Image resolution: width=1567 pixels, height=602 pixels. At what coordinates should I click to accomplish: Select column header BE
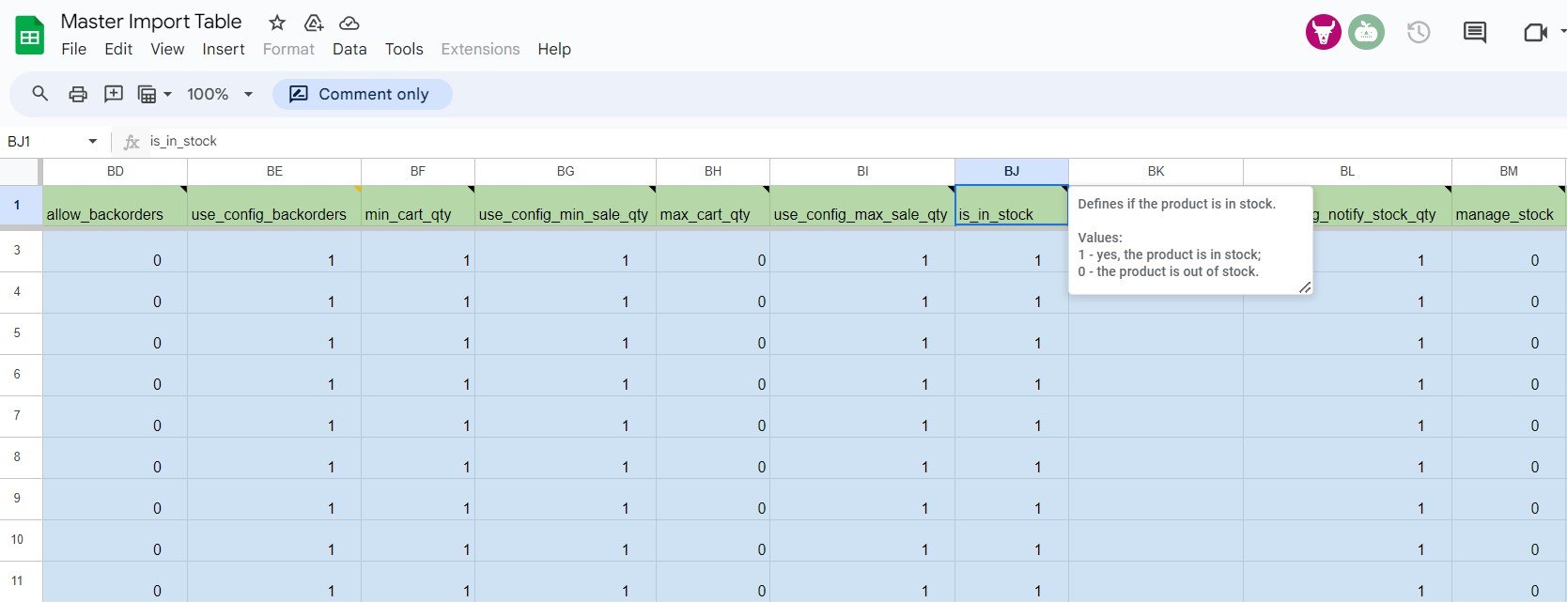(x=274, y=171)
